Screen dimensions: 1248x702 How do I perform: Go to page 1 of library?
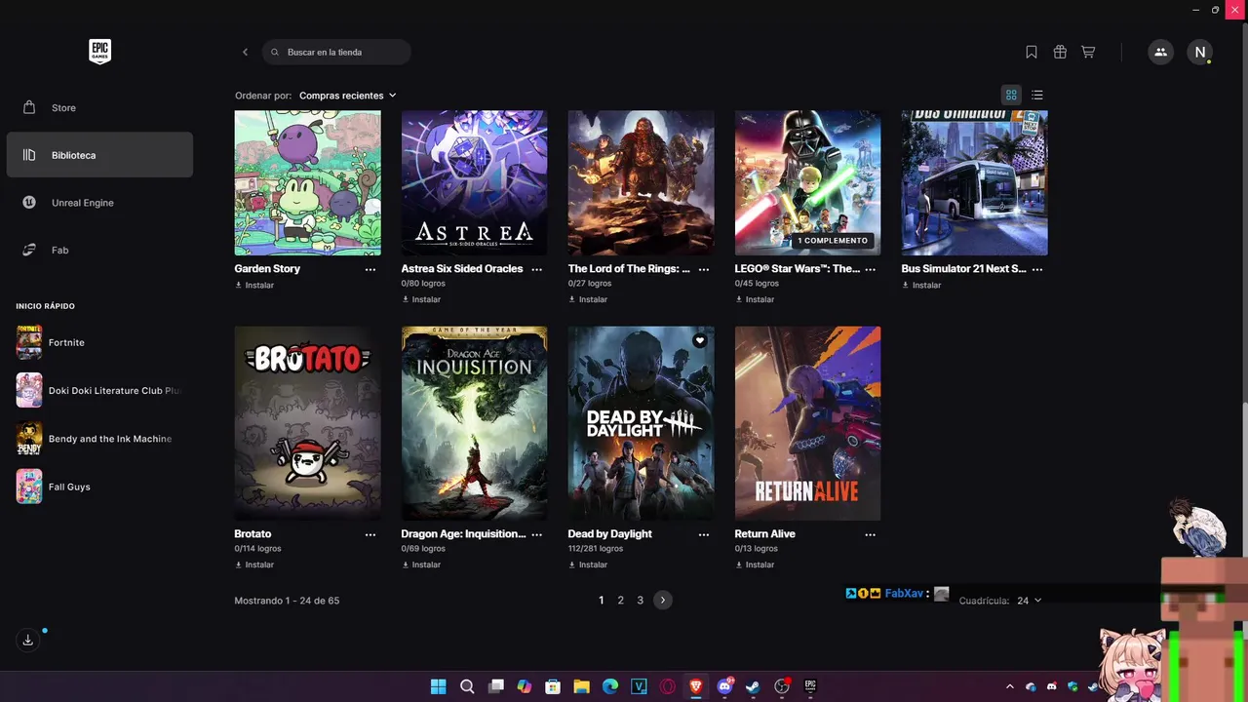(602, 601)
